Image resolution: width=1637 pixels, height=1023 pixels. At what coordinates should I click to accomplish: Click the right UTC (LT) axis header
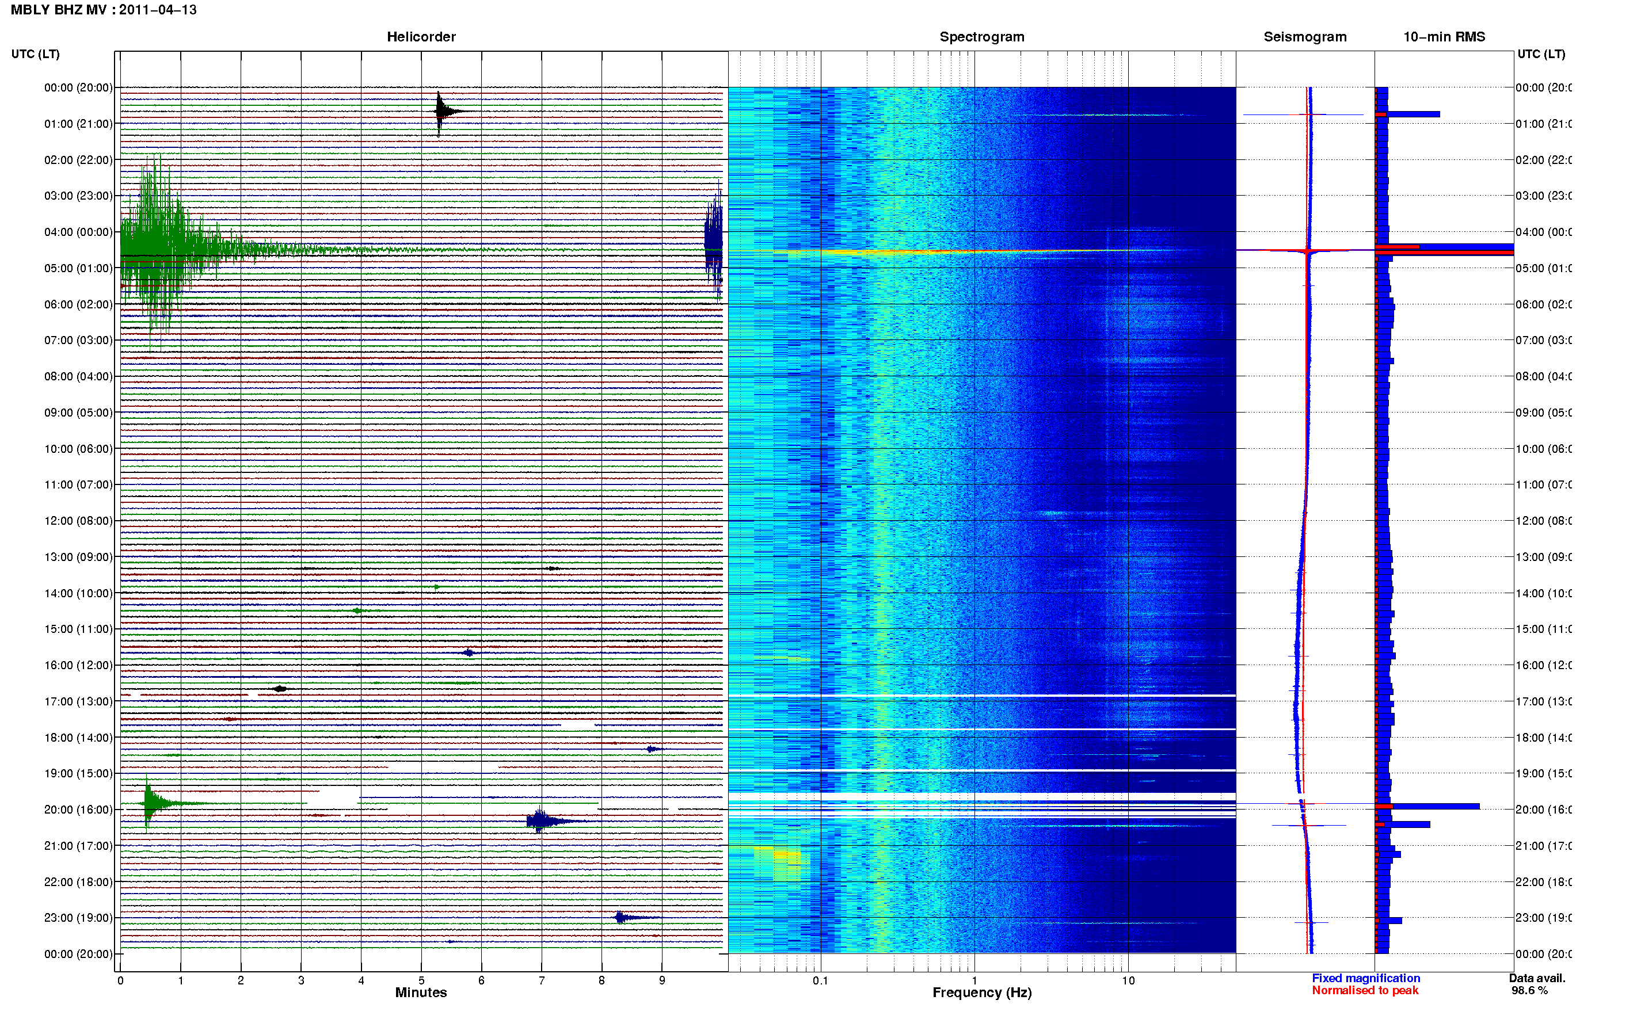click(1541, 54)
